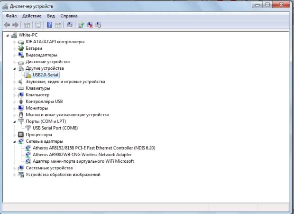Expand the Процессоры category
The height and width of the screenshot is (214, 294).
(x=14, y=135)
